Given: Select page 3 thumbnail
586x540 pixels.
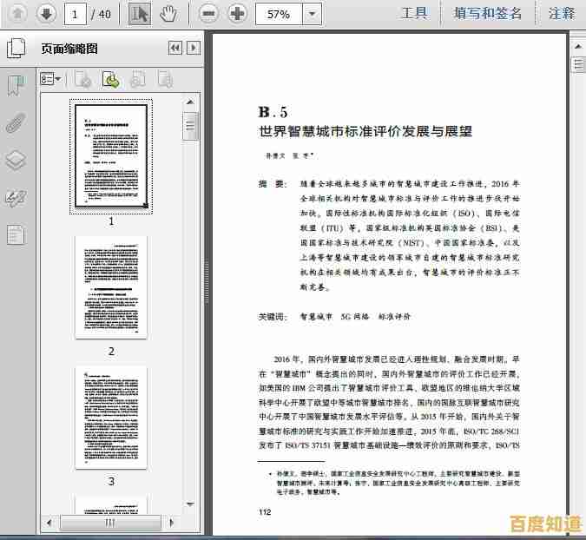Looking at the screenshot, I should tap(111, 418).
